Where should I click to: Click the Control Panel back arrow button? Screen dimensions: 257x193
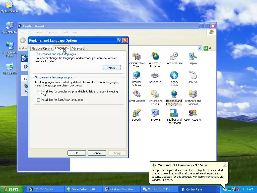pos(23,40)
